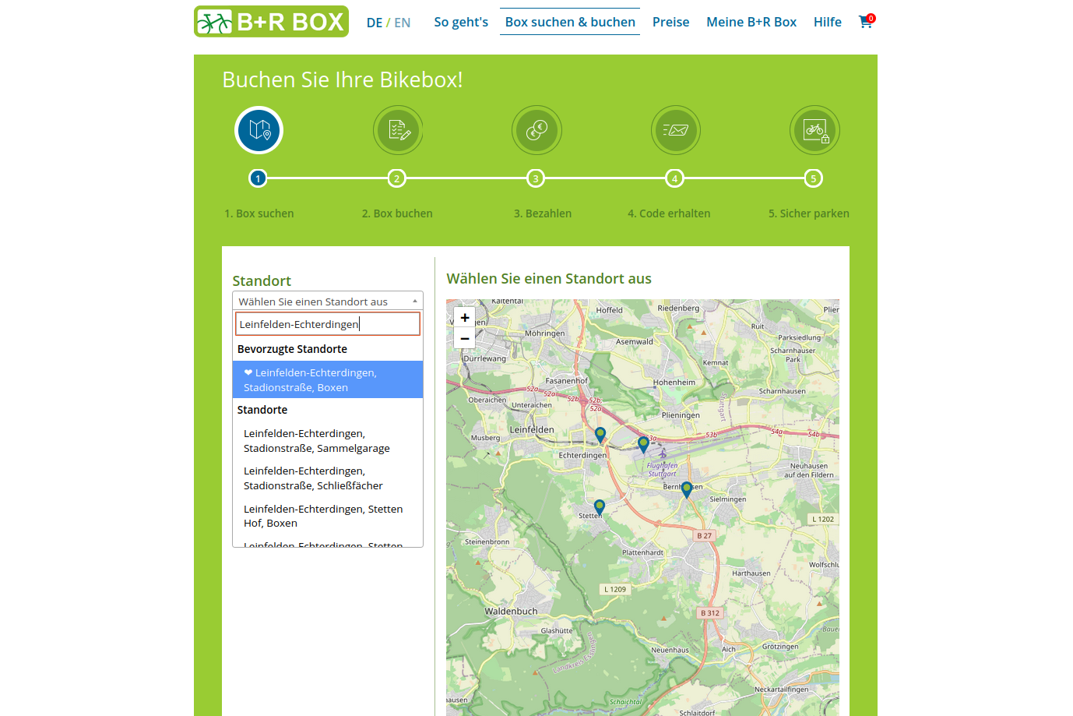Click map marker at Bernhausen
Screen dimensions: 1073x716
click(x=687, y=489)
